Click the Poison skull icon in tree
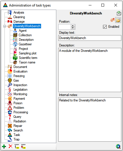The image size is (123, 151). pos(10,103)
